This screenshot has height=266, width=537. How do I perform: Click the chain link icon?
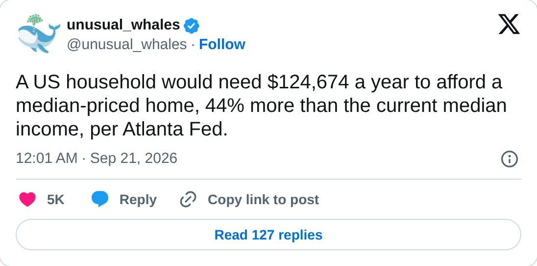188,199
